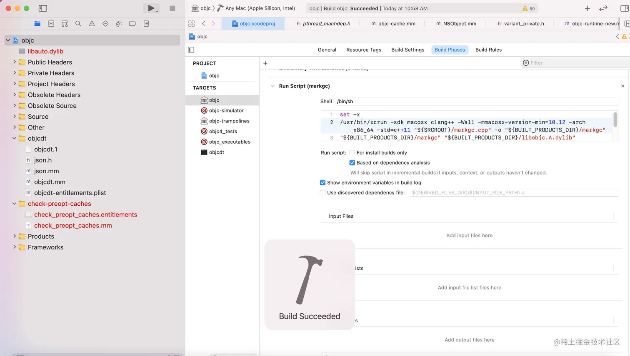Image resolution: width=630 pixels, height=356 pixels.
Task: Select libauto.dylib in navigator
Action: click(x=45, y=51)
